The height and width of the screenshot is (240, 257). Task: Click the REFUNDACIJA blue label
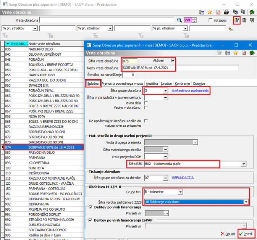coord(183,178)
